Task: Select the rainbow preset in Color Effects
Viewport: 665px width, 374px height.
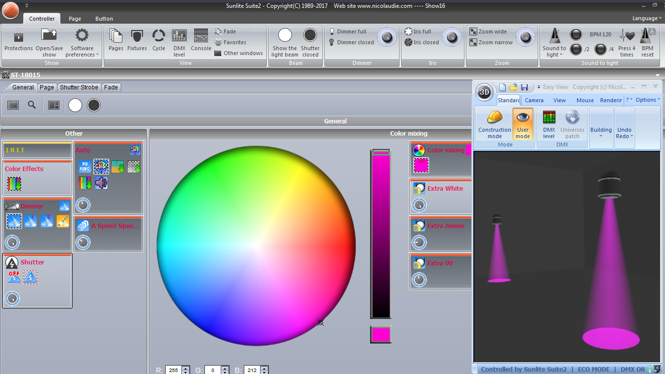Action: pos(14,184)
